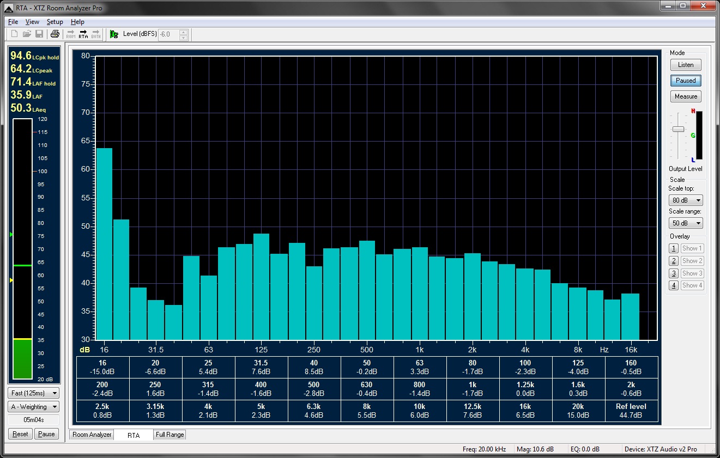Switch to the Full Range tab
Viewport: 720px width, 458px height.
tap(170, 435)
